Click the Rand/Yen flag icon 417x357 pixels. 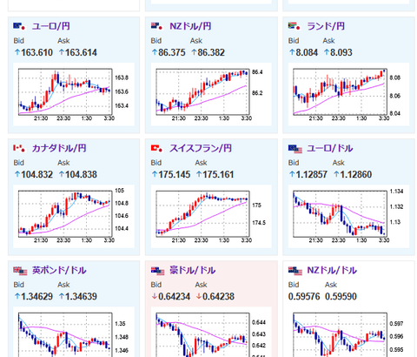[x=295, y=26]
